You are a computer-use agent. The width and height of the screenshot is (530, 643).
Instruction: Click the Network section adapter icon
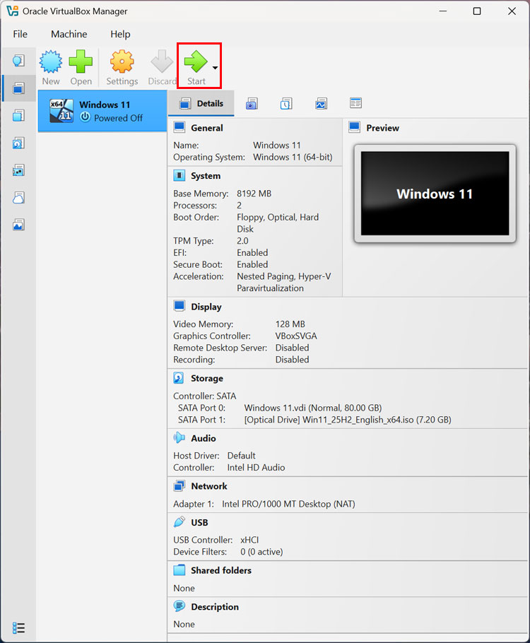click(179, 485)
